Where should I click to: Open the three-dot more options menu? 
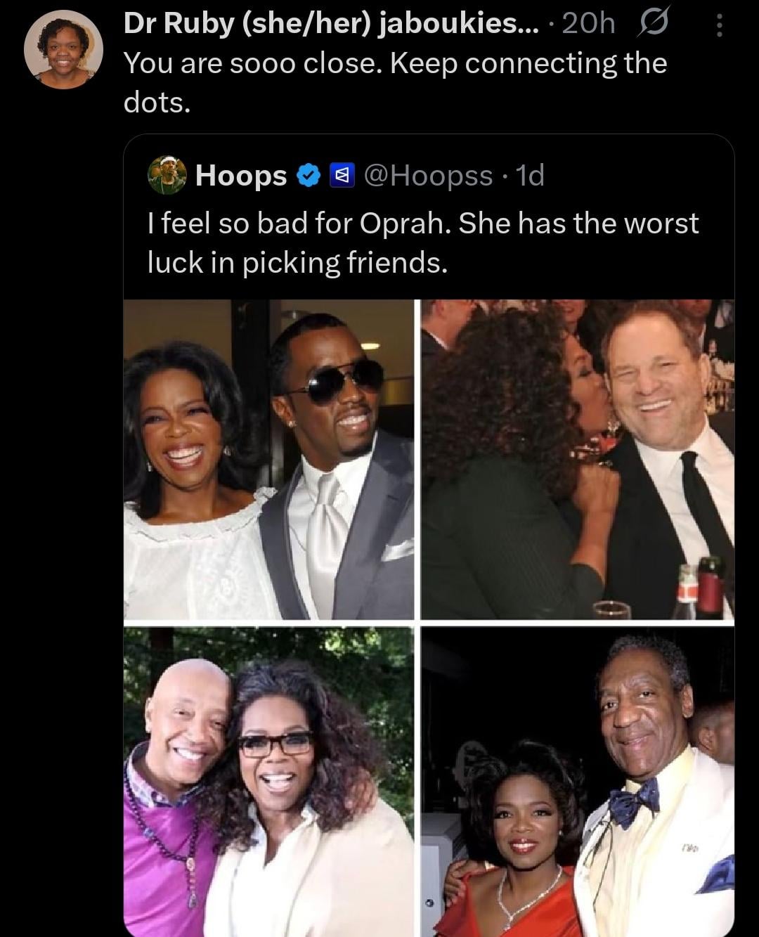coord(718,26)
